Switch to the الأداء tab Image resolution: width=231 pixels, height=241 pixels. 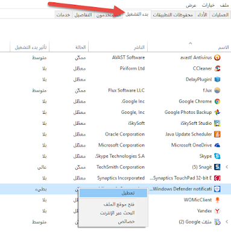(203, 15)
